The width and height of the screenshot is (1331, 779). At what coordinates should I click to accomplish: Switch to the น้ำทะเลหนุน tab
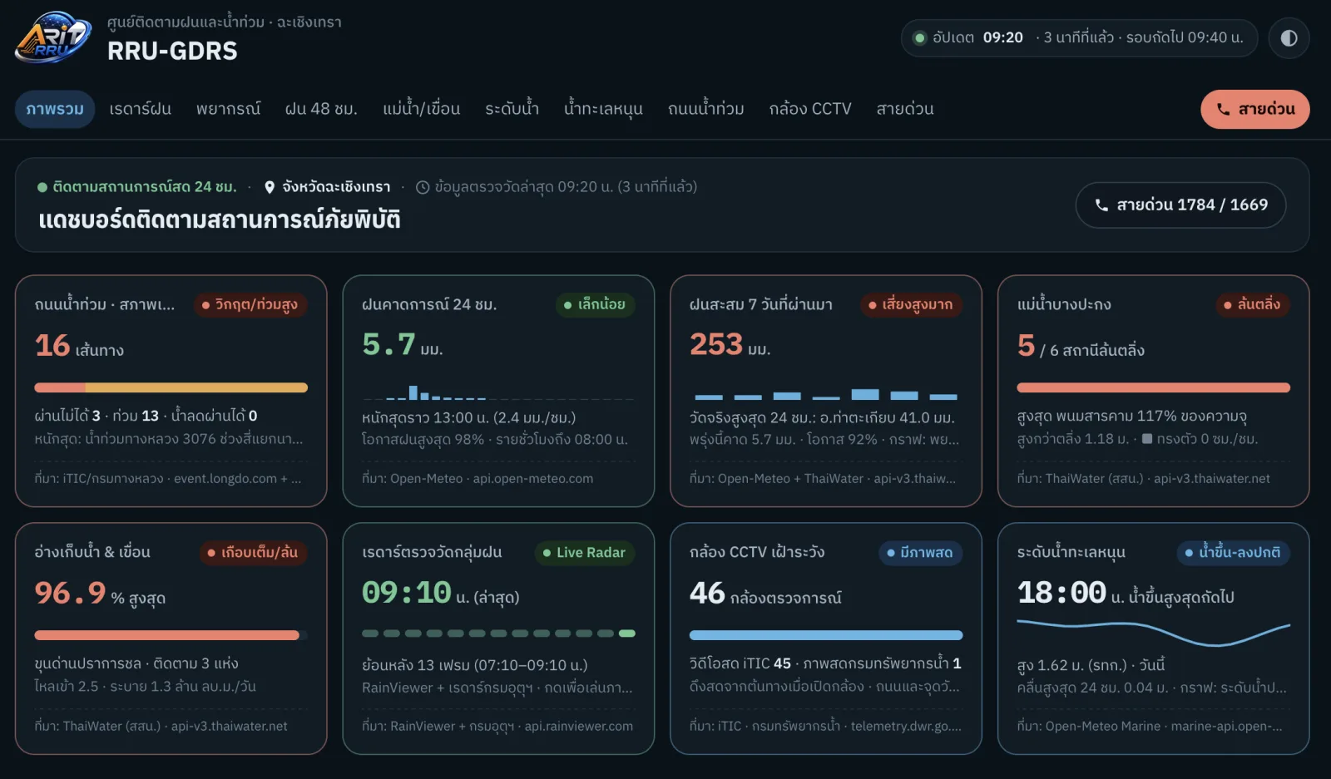pyautogui.click(x=603, y=109)
